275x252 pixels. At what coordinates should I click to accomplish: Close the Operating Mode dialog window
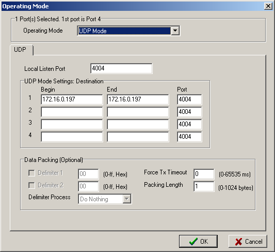[x=268, y=6]
